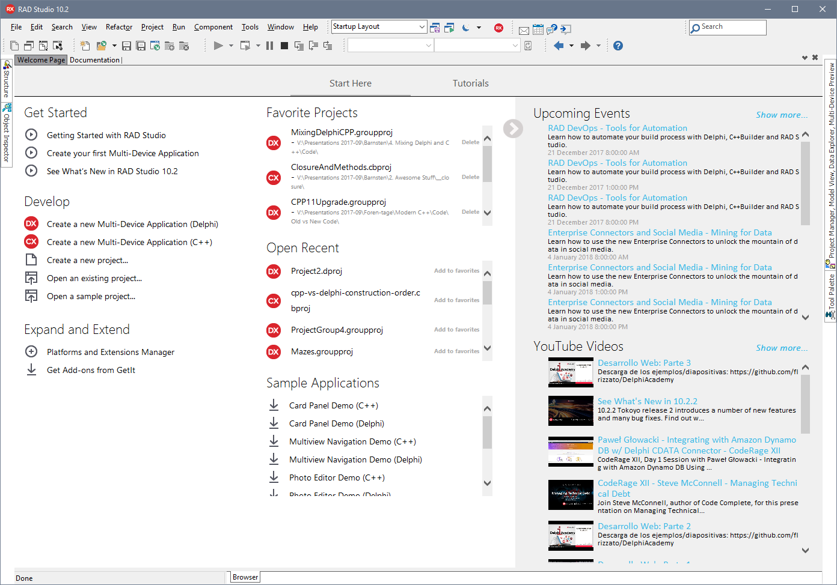Viewport: 837px width, 585px height.
Task: Click Create a new Multi-Device Application (Delphi)
Action: pos(132,224)
